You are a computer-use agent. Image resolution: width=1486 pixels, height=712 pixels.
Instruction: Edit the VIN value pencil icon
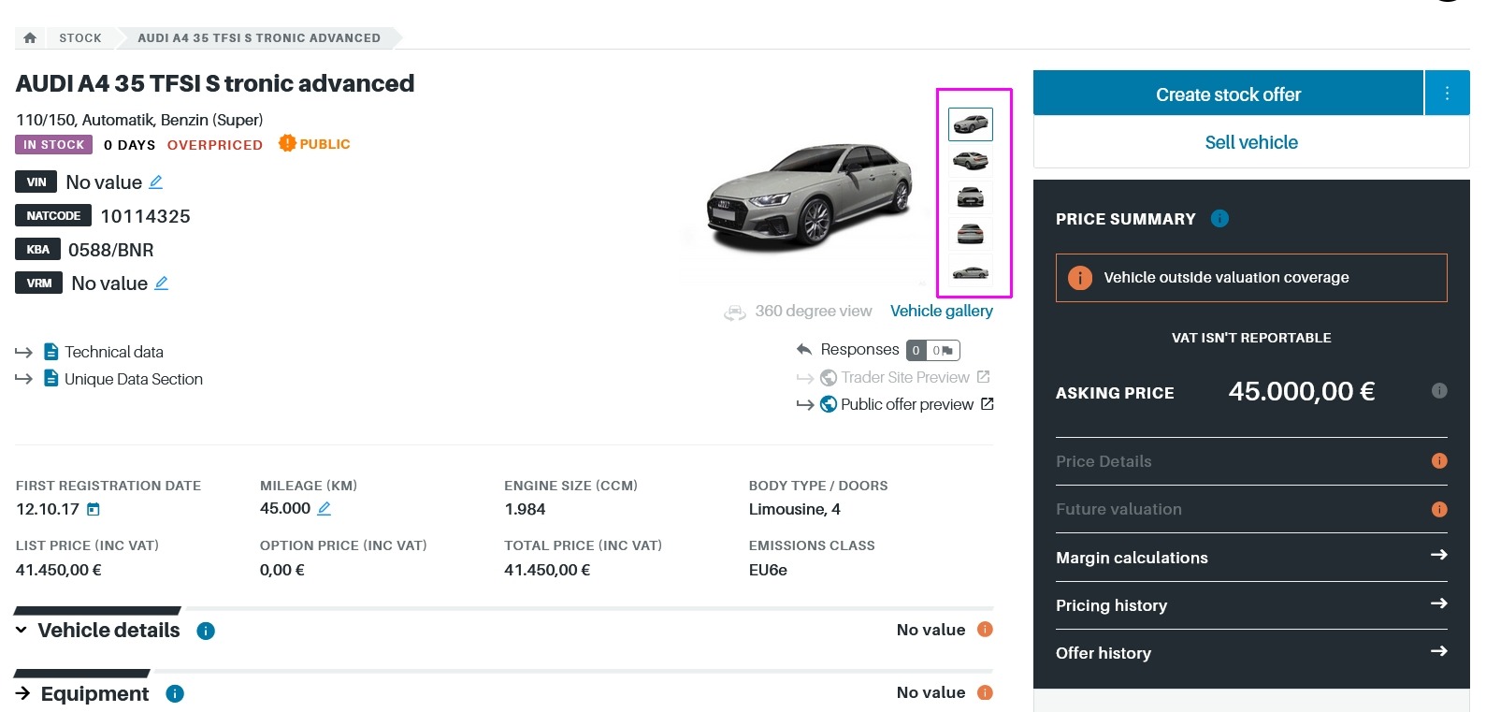tap(156, 182)
